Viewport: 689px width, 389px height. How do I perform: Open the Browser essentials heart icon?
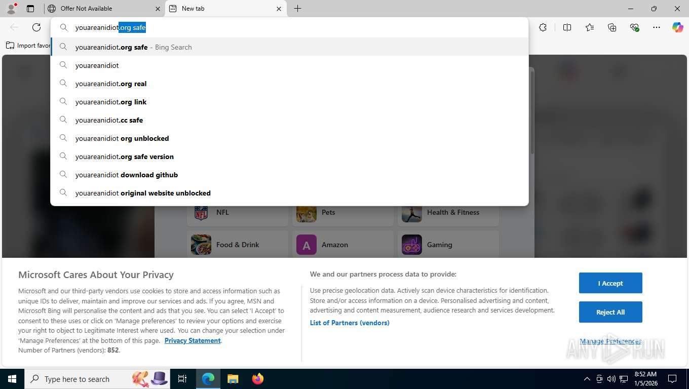pyautogui.click(x=634, y=27)
